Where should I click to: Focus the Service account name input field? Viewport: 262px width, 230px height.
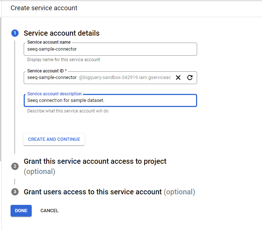pos(110,49)
